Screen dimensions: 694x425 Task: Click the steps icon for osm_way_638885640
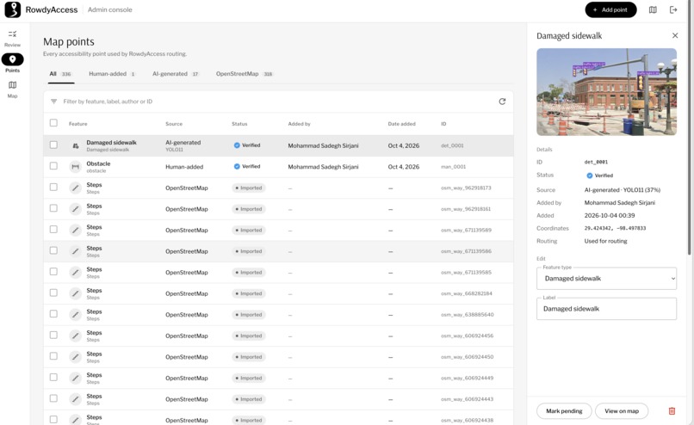coord(76,315)
